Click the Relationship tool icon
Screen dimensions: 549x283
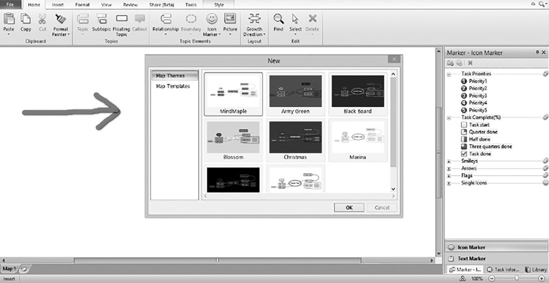pyautogui.click(x=165, y=20)
